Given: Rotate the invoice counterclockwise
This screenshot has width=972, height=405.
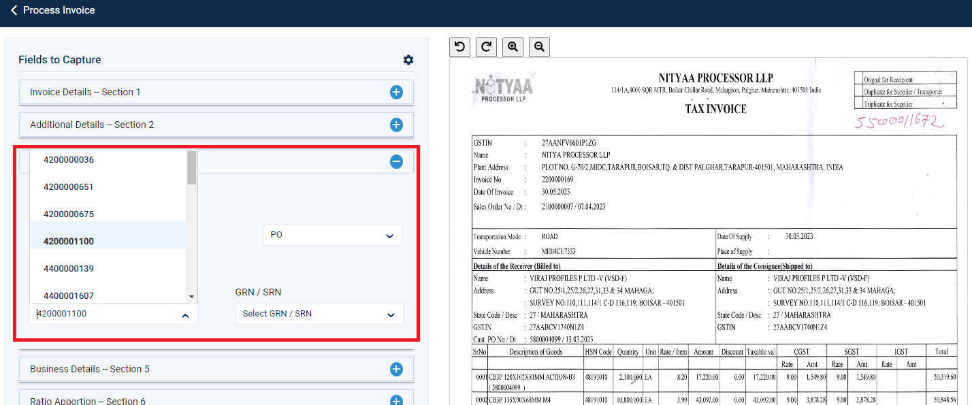Looking at the screenshot, I should 460,46.
